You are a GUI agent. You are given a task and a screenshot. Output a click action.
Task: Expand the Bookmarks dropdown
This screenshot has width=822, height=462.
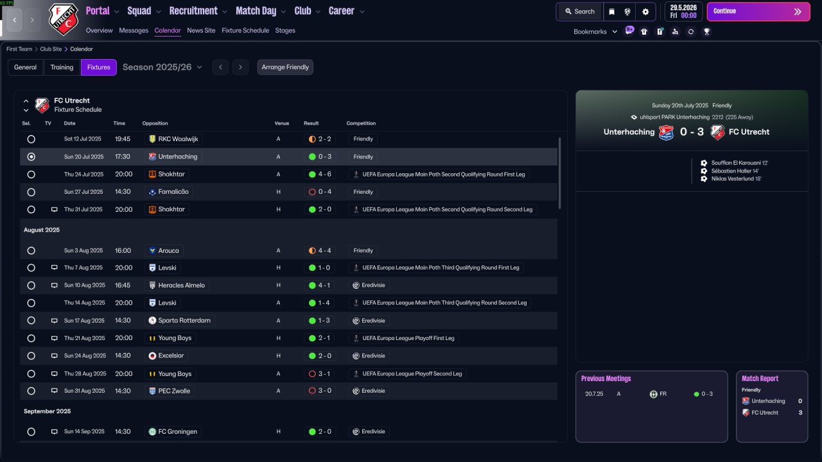595,31
